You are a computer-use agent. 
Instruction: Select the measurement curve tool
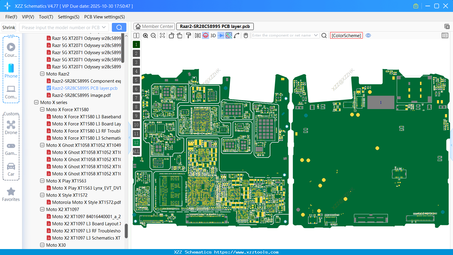(236, 35)
